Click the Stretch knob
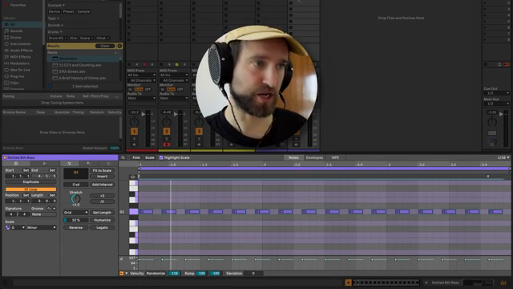Screen dimensions: 513x289 (75, 198)
